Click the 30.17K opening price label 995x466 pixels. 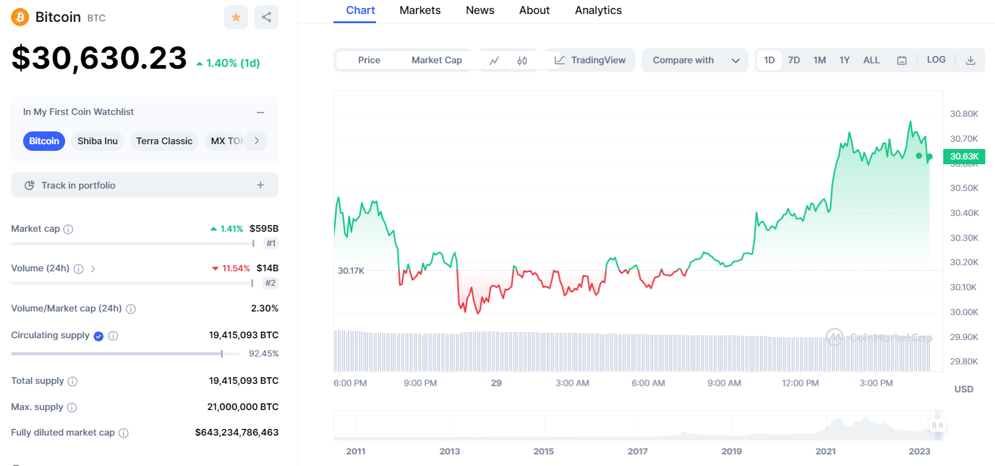[x=351, y=271]
